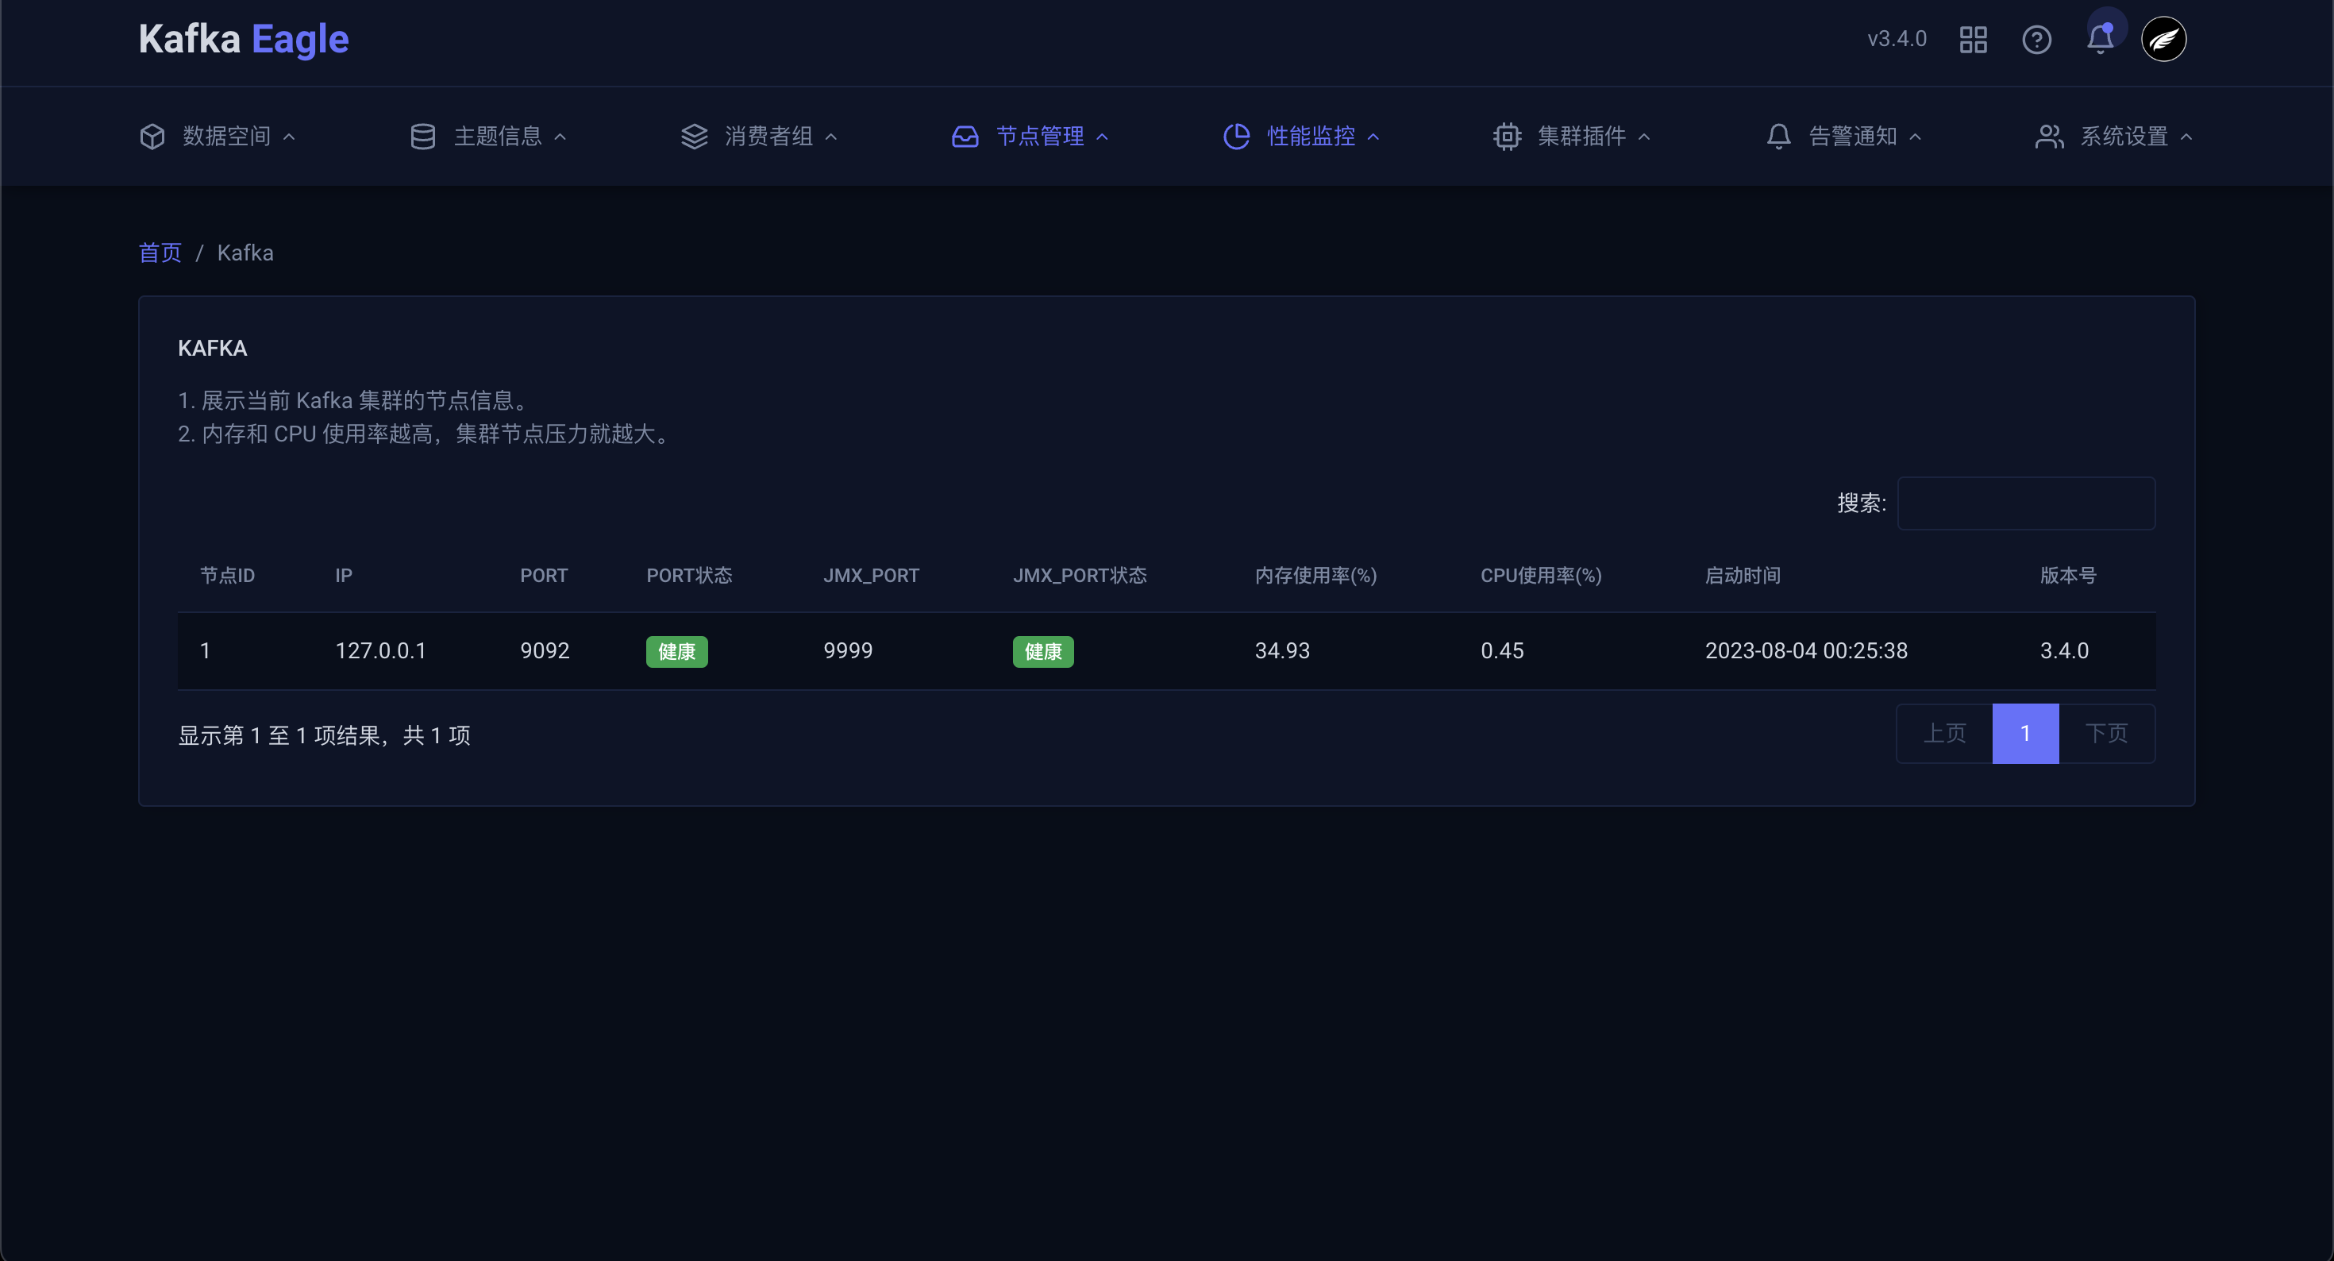Viewport: 2334px width, 1261px height.
Task: Expand the 系统设置 menu chevron
Action: pyautogui.click(x=2186, y=137)
